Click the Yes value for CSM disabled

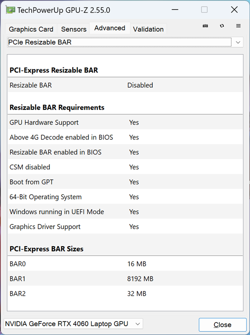134,167
